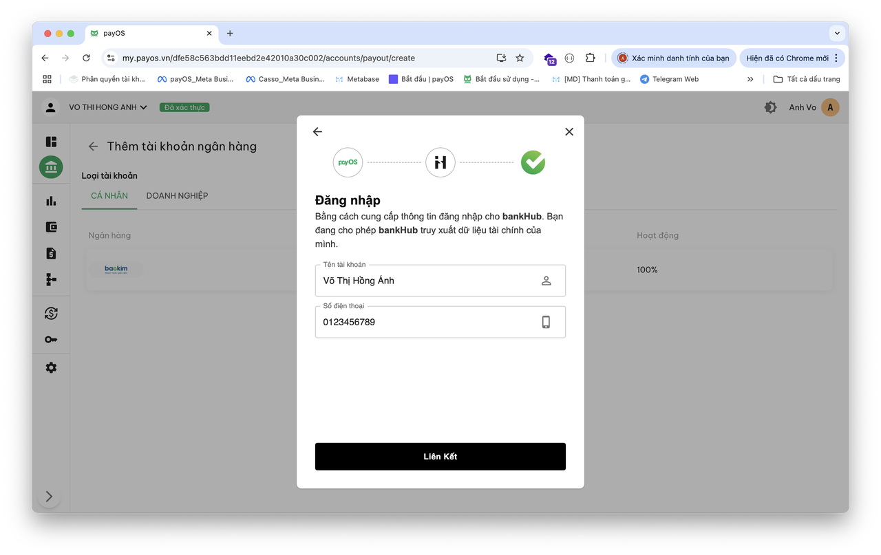Click the green checkmark step icon
The height and width of the screenshot is (555, 881).
533,162
